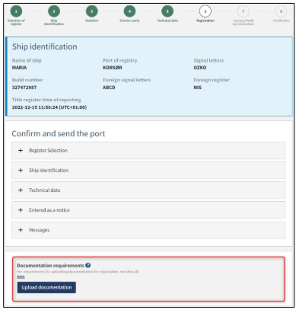Open the 'here' documentation link
Screen dimensions: 299x313
(21, 276)
